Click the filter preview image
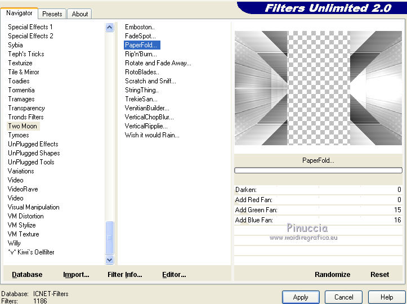Viewport: 407px width, 304px height. tap(318, 88)
